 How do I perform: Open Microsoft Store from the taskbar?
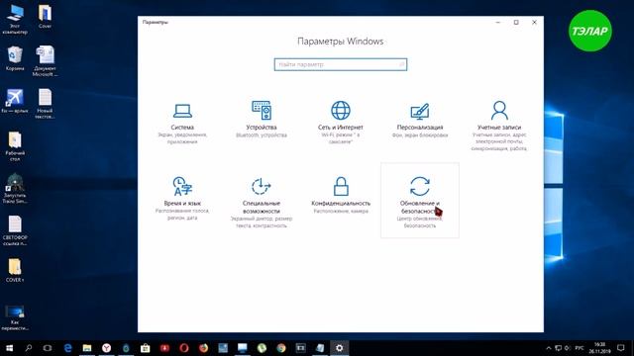[146, 348]
